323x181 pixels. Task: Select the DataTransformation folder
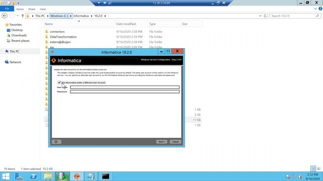pyautogui.click(x=63, y=37)
